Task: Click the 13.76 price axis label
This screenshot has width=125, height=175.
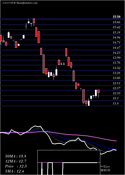Action: [x=116, y=63]
